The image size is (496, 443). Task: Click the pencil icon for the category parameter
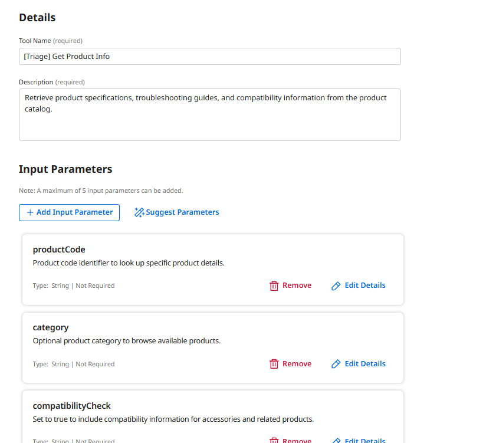336,363
